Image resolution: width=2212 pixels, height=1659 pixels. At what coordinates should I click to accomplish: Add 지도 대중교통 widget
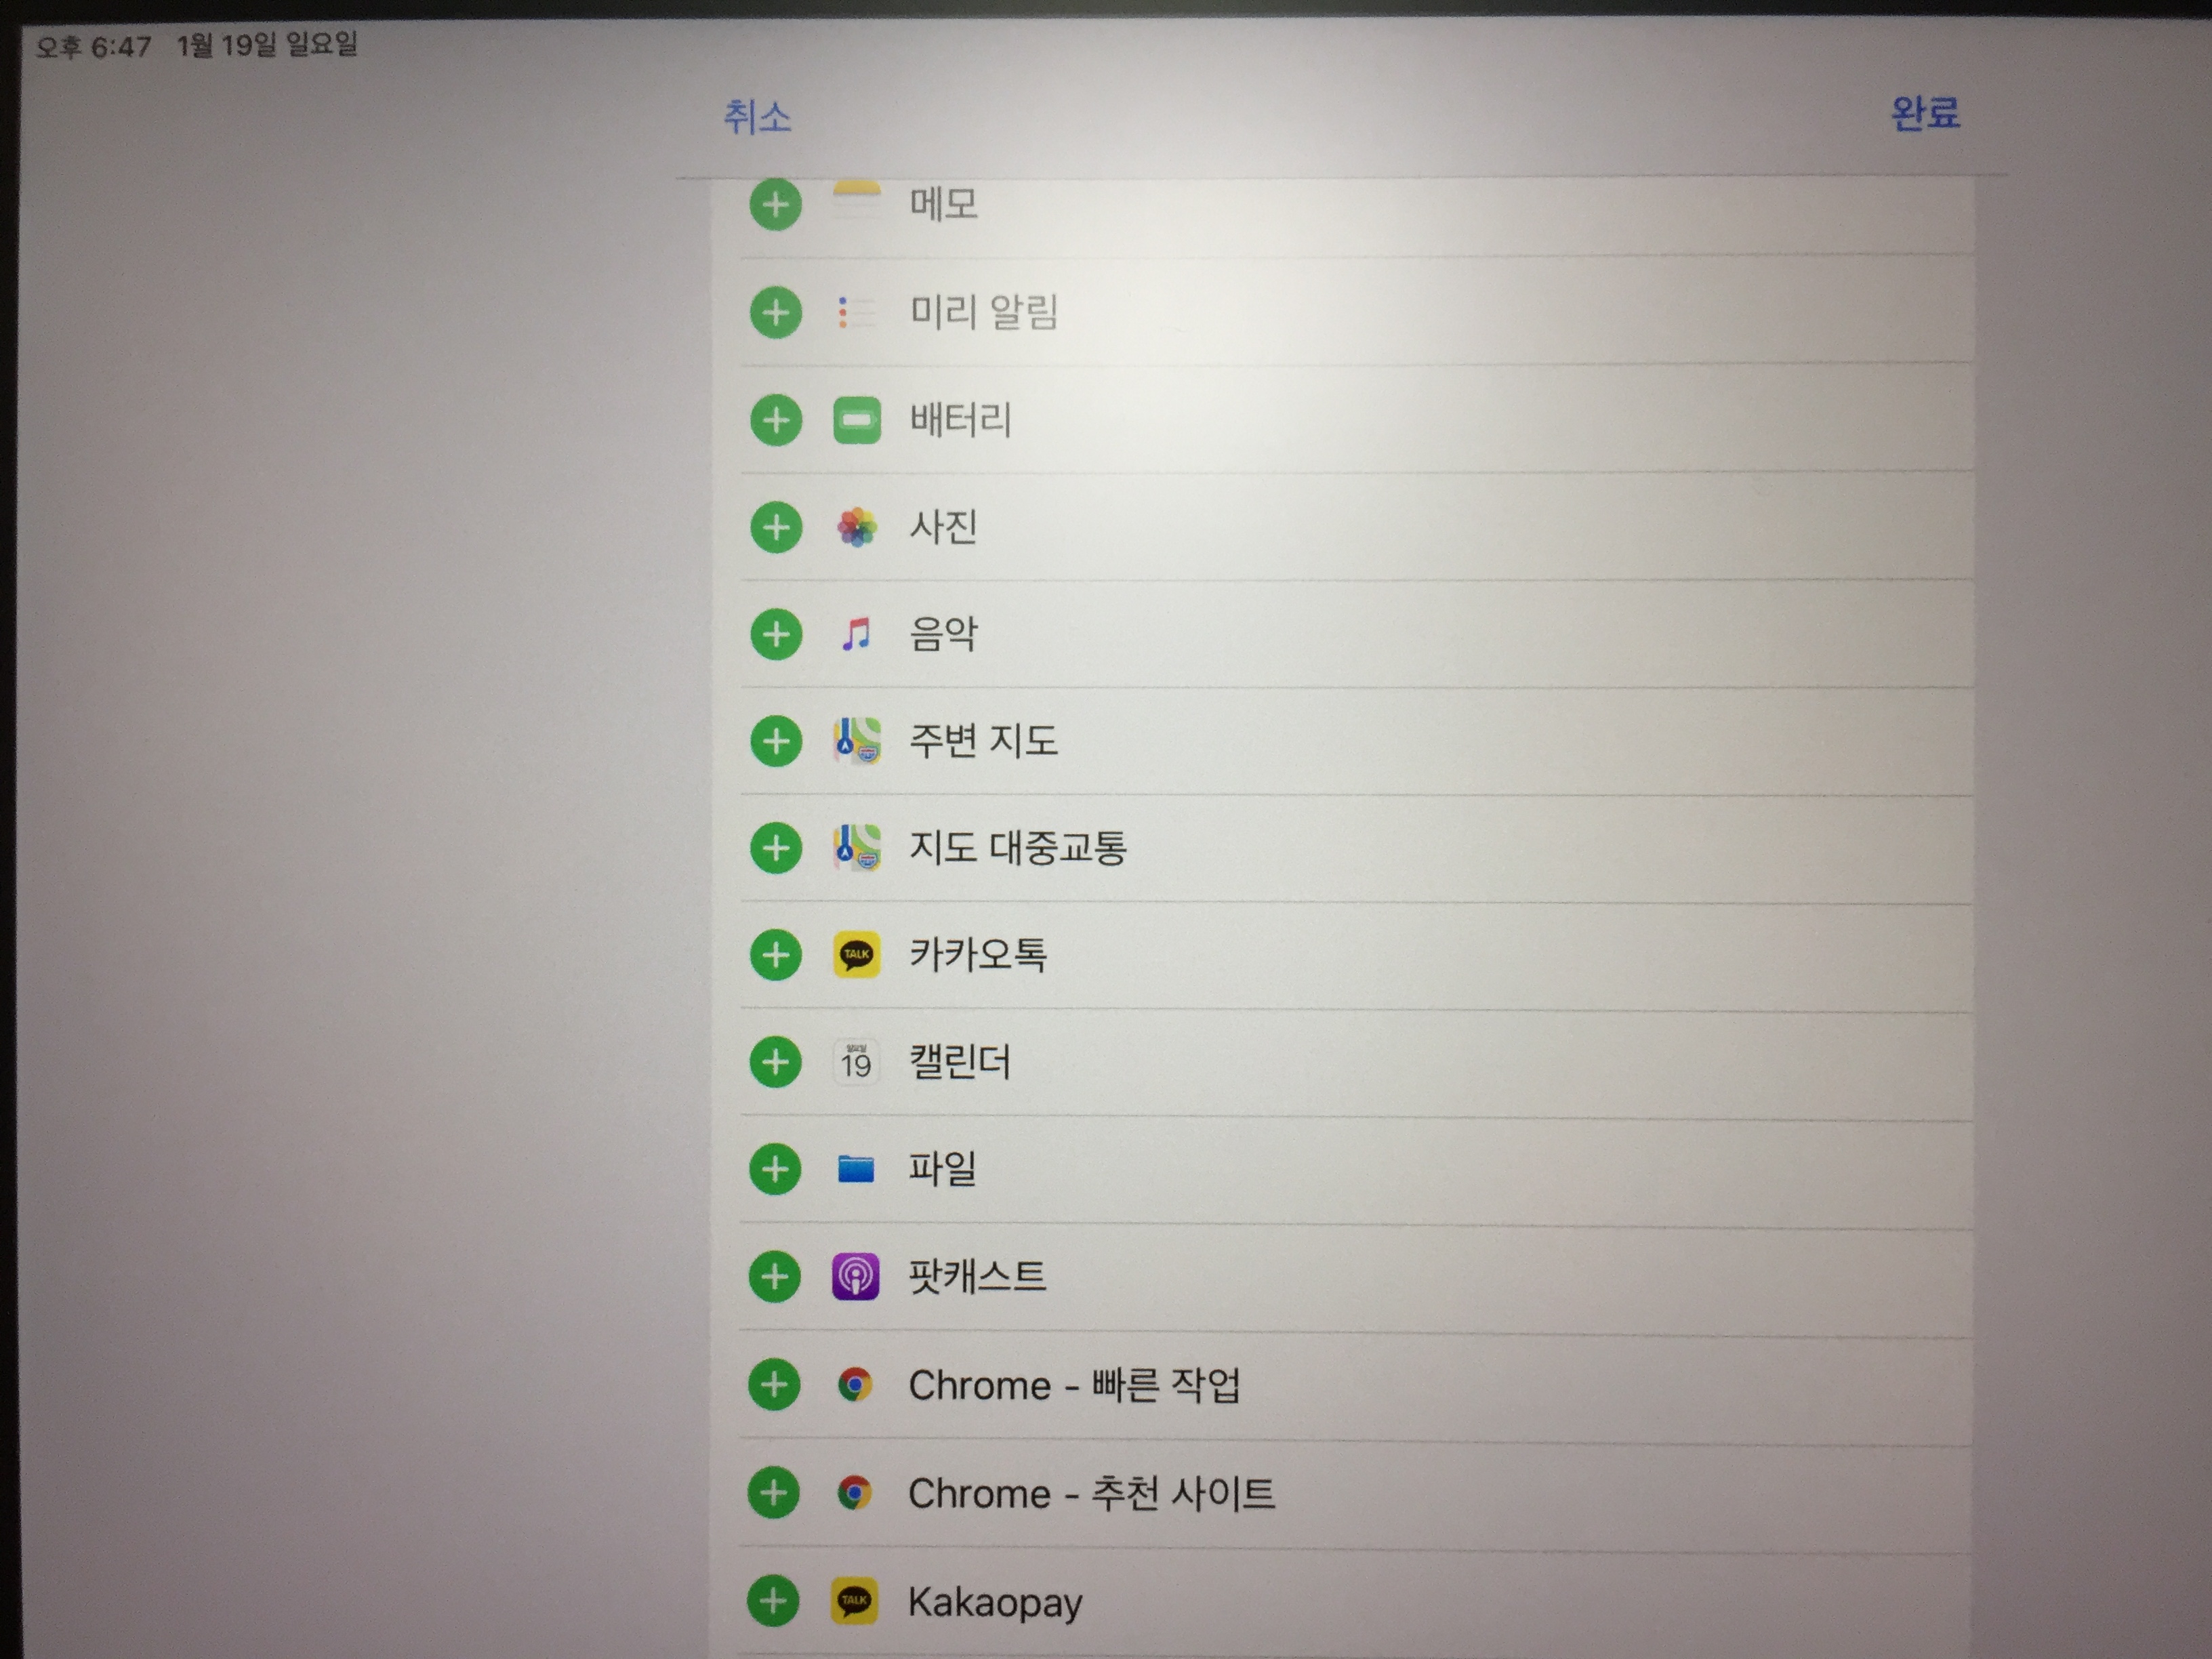click(x=776, y=849)
